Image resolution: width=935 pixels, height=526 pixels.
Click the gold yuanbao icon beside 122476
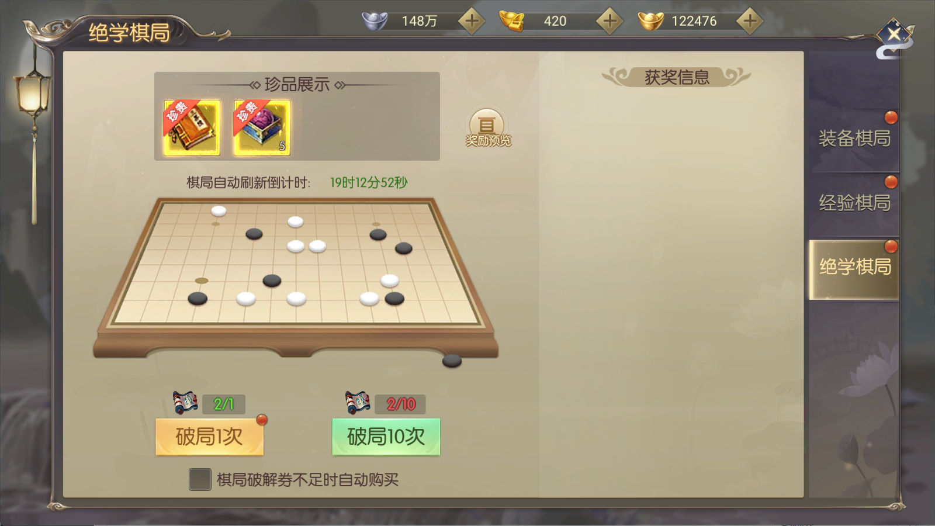(650, 21)
